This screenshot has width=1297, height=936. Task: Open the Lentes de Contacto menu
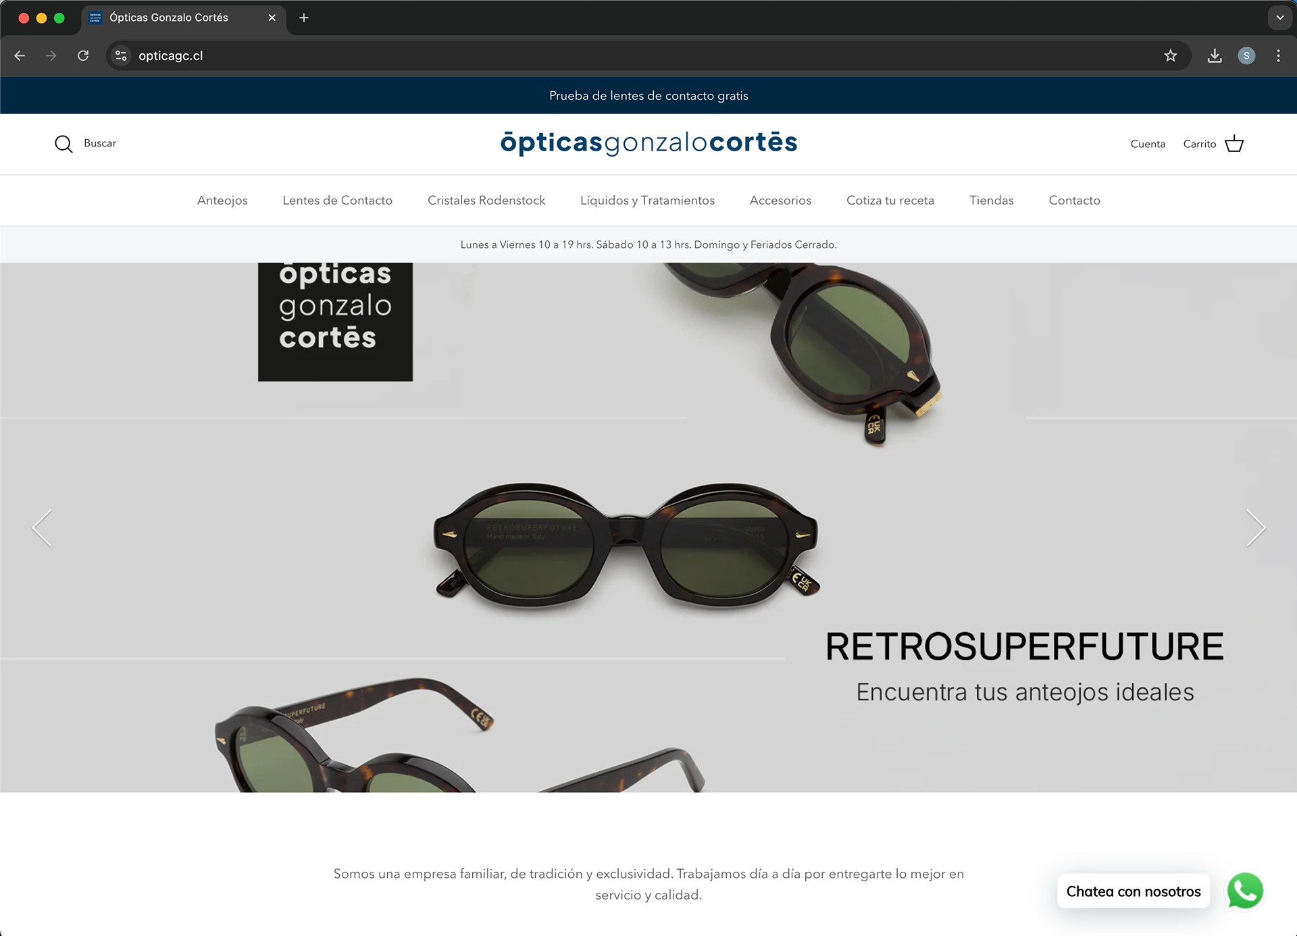click(337, 201)
